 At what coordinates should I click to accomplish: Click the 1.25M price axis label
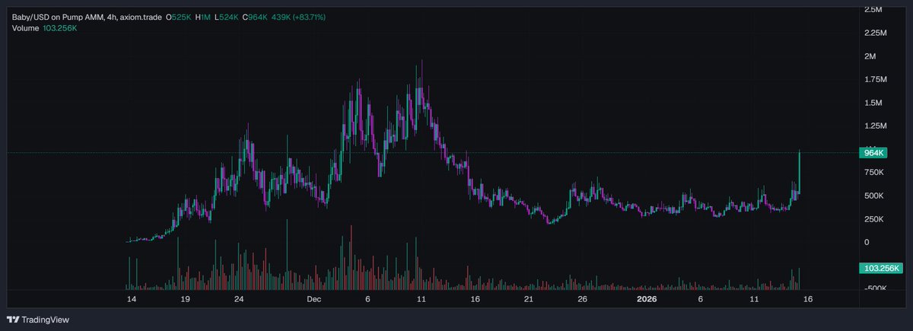(875, 126)
